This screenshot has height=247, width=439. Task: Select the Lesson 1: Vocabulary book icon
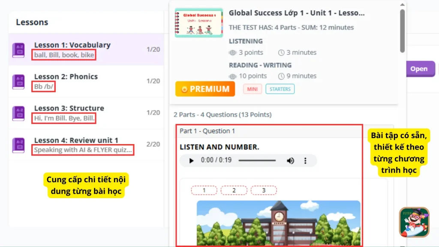tap(18, 49)
